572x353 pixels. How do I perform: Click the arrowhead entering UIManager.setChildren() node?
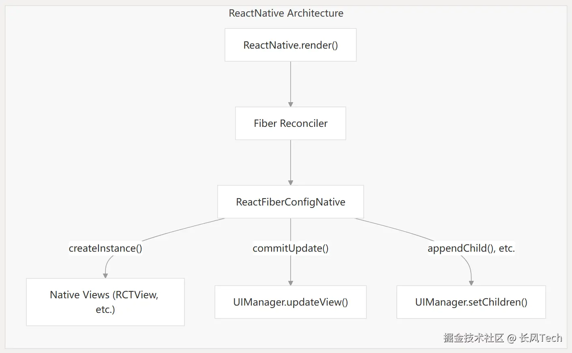click(471, 283)
